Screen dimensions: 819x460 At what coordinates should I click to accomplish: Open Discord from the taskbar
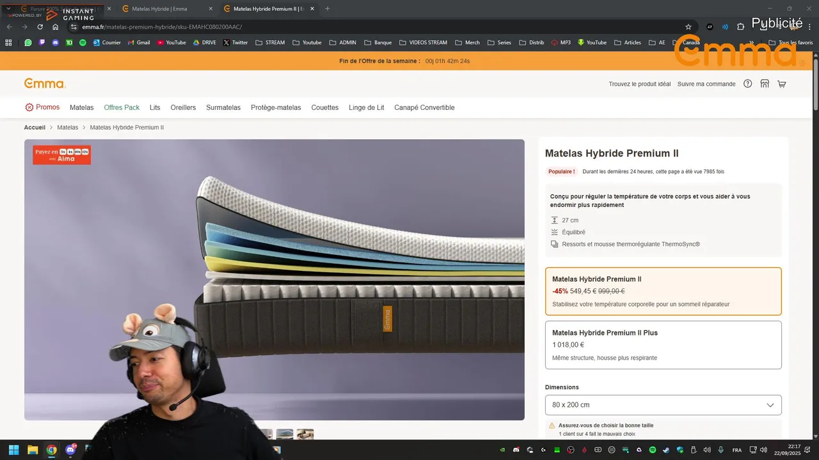(x=70, y=450)
